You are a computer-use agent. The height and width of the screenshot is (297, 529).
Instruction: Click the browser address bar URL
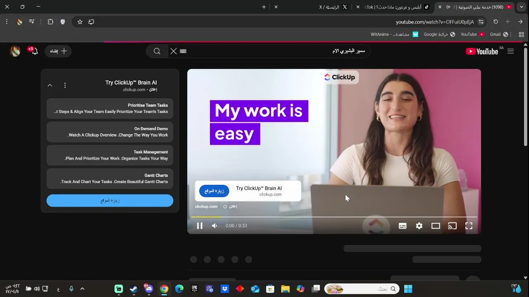(434, 22)
